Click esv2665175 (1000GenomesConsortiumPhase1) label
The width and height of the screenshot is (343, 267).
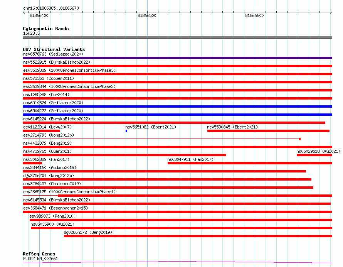tap(69, 192)
